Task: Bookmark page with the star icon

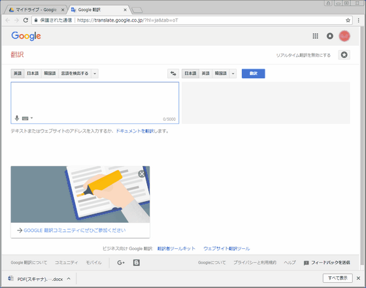Action: [x=348, y=20]
